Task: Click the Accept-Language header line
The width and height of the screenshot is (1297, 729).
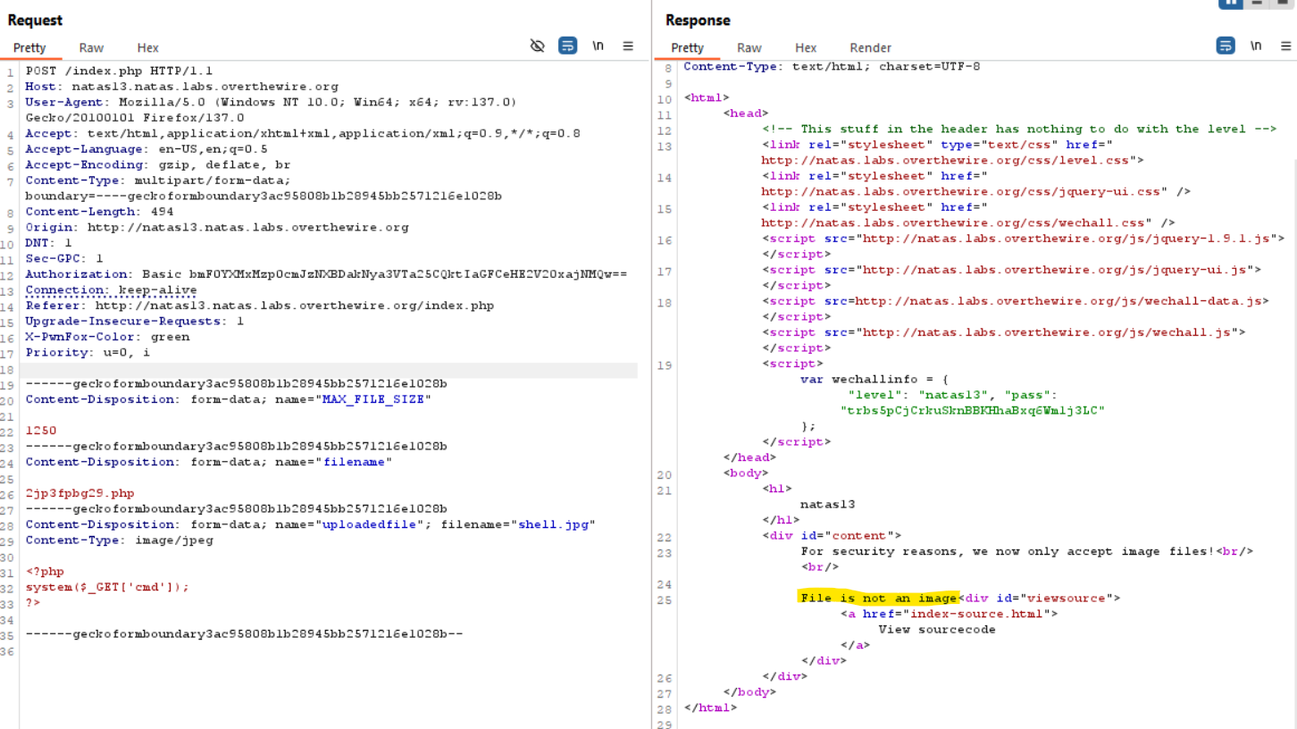Action: [x=146, y=149]
